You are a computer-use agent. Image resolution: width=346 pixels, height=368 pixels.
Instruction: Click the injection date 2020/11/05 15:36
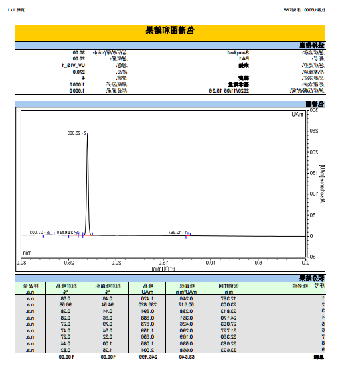point(229,90)
